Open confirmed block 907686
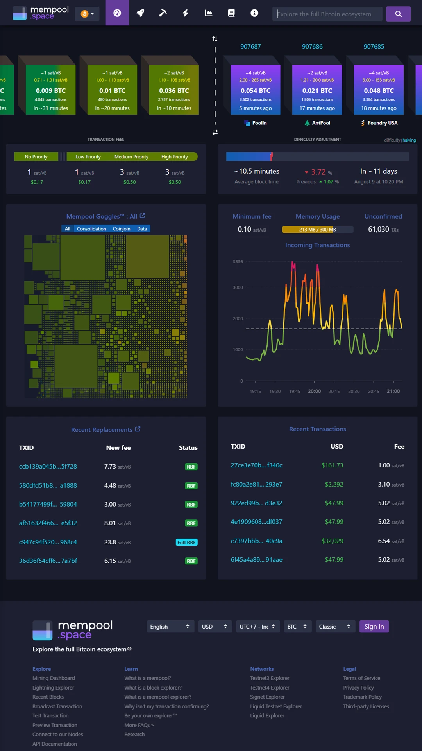422x751 pixels. [x=317, y=90]
